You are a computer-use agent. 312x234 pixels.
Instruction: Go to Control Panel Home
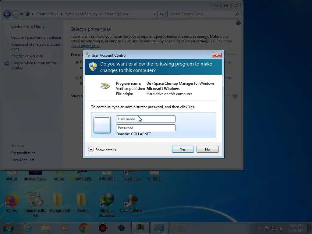tap(28, 27)
